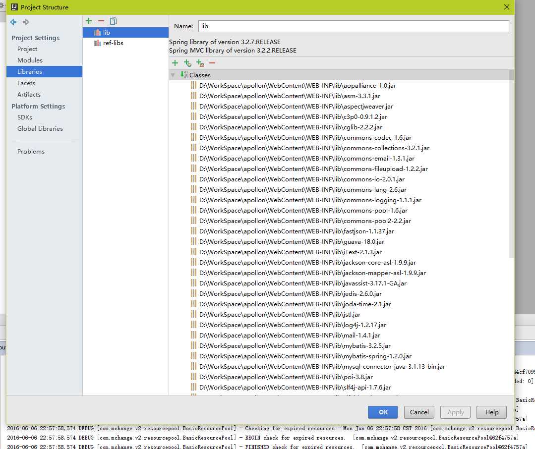Click the Classes sort-order icon

point(184,75)
